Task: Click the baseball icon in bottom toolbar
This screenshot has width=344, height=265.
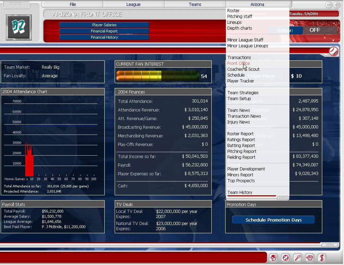Action: [285, 257]
